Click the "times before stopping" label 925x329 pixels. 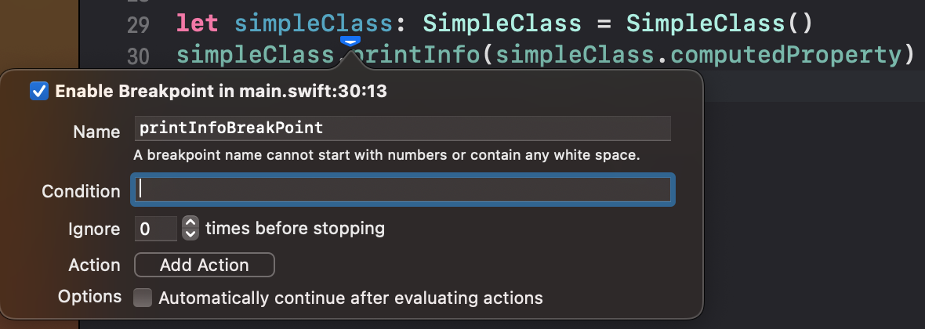pos(295,228)
